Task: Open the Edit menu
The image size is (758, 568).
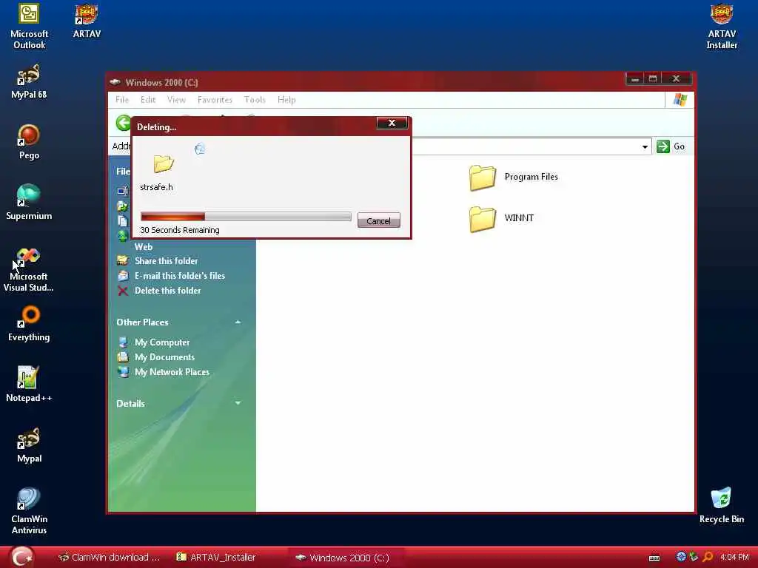Action: [148, 100]
